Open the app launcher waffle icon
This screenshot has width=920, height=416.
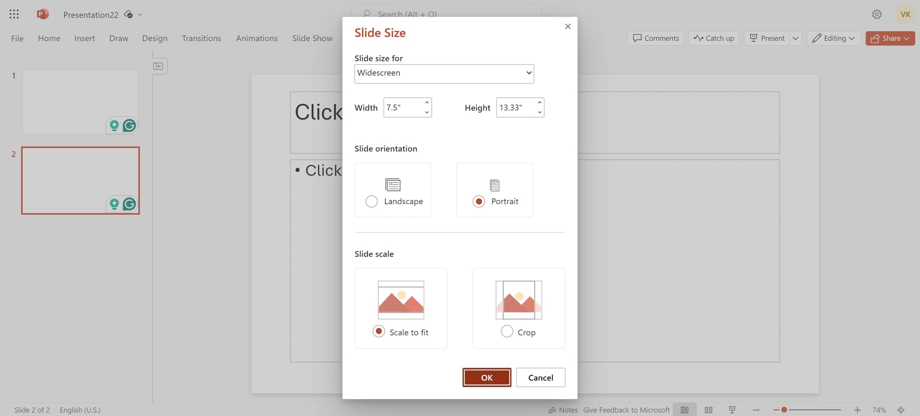(14, 14)
